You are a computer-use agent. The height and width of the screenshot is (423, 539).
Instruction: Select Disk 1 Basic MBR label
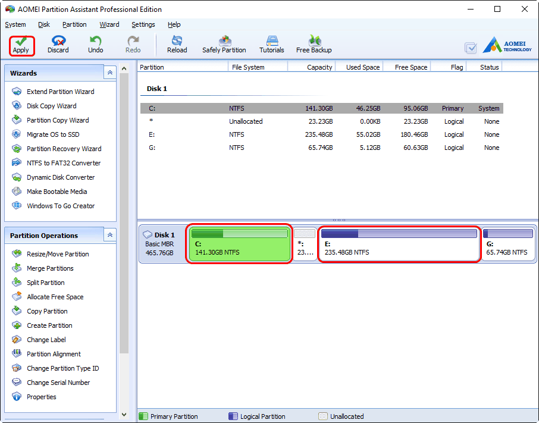[x=160, y=244]
